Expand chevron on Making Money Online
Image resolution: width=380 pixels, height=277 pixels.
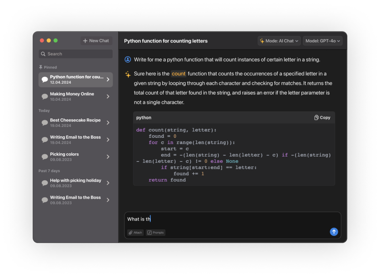click(x=108, y=97)
